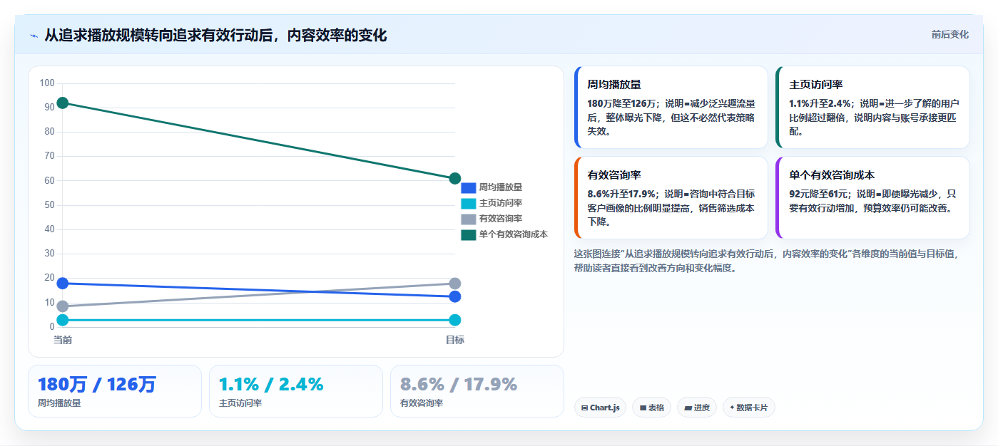Click 单个有效咨询成本 legend label text

coord(514,235)
